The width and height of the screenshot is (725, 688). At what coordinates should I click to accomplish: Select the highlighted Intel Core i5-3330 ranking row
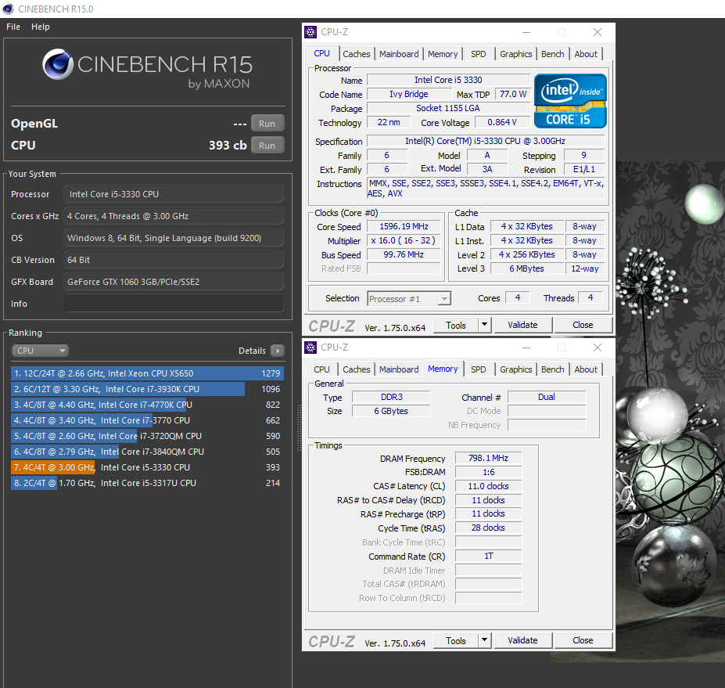pos(147,467)
